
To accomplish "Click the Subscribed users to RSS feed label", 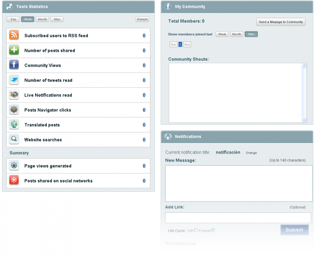I will pyautogui.click(x=56, y=36).
